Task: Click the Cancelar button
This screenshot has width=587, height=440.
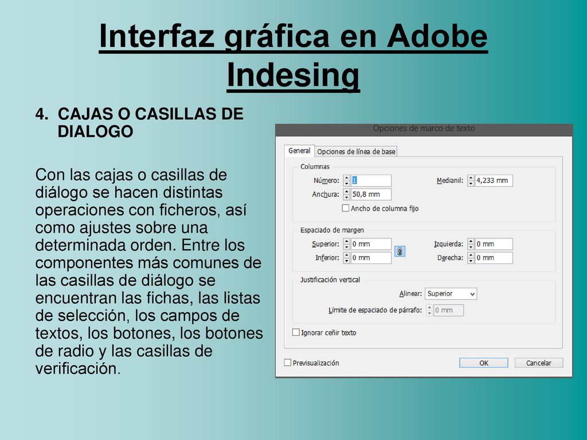Action: [539, 363]
